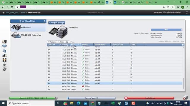Screen dimensions: 190x106
Task: Click the green Allocated capacity bar
Action: click(x=33, y=98)
